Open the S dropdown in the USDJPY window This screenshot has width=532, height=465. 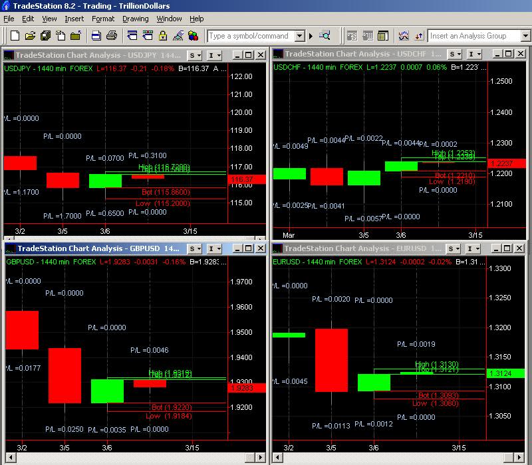[x=196, y=55]
